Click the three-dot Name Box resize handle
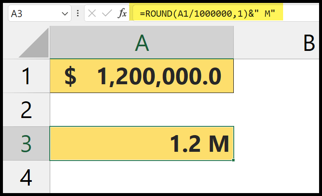This screenshot has height=196, width=322. click(x=78, y=13)
